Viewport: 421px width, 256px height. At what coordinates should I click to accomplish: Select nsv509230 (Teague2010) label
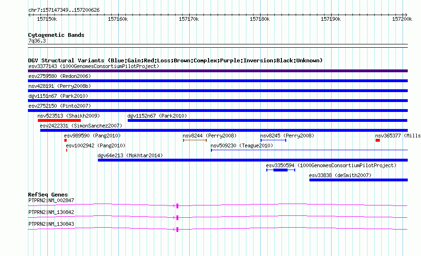tap(242, 145)
